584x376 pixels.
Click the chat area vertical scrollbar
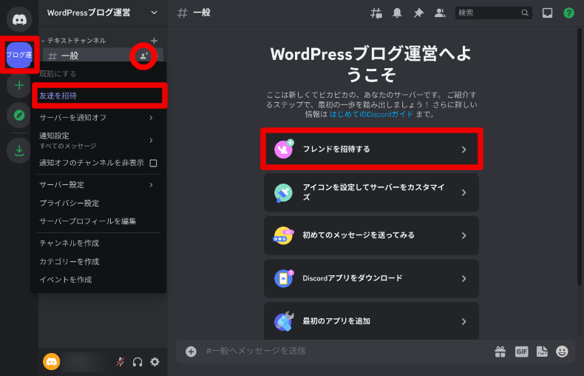point(580,157)
